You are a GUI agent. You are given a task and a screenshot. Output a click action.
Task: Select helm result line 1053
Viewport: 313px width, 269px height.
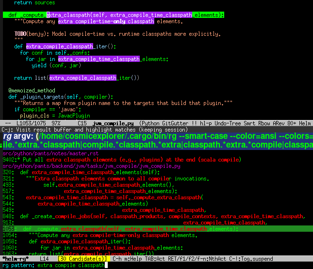point(158,229)
